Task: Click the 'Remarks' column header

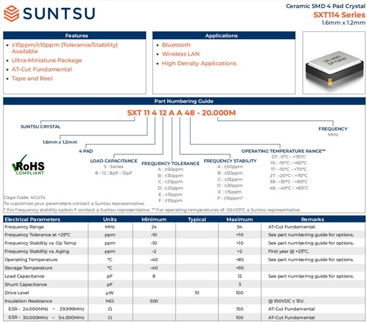Action: (313, 219)
